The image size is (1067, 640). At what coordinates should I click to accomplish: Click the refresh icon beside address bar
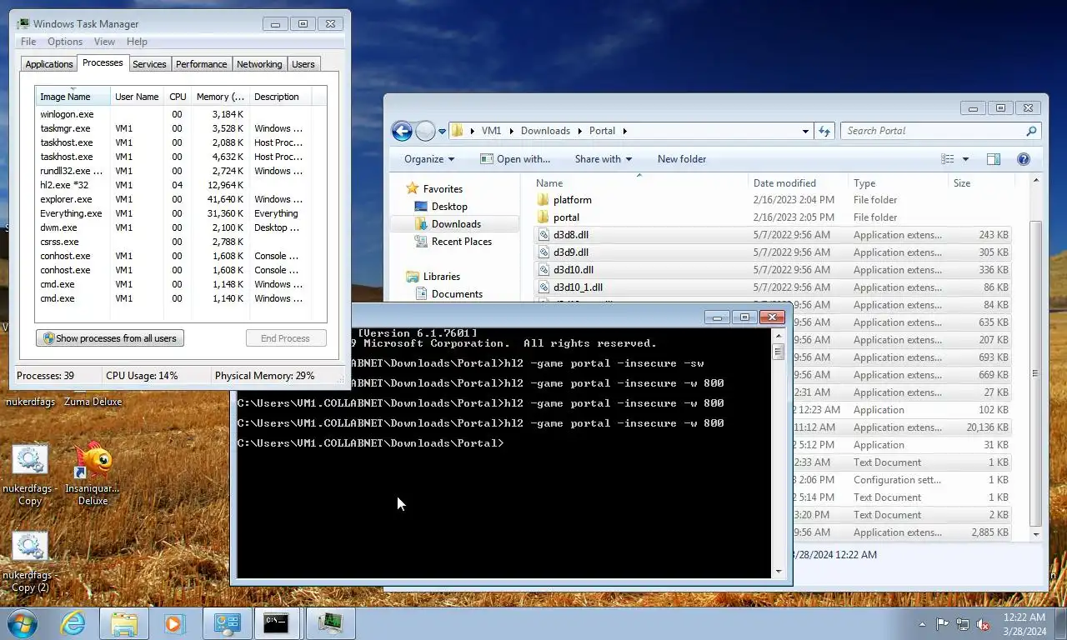click(824, 131)
